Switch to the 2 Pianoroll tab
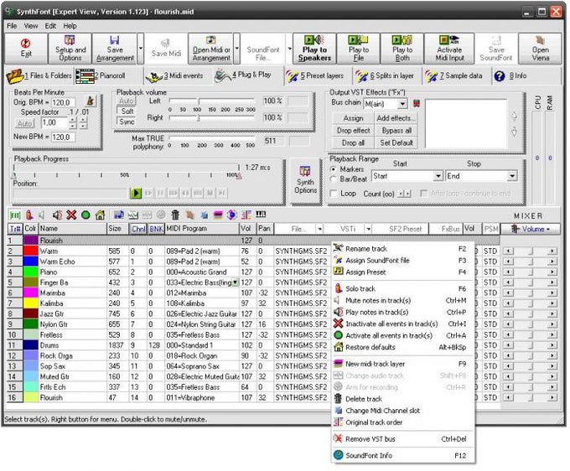This screenshot has width=570, height=471. [109, 75]
